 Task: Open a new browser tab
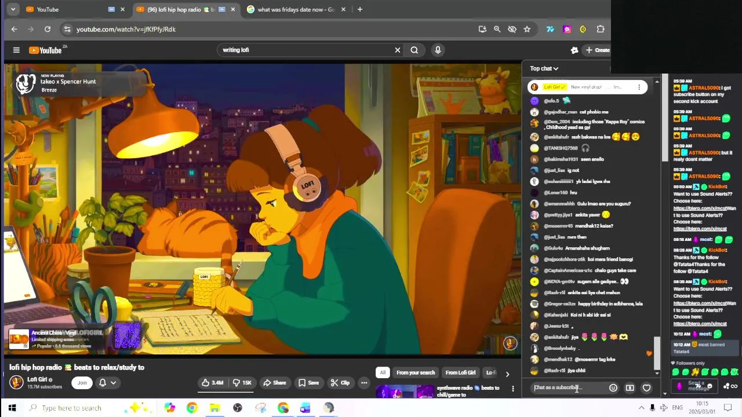360,9
